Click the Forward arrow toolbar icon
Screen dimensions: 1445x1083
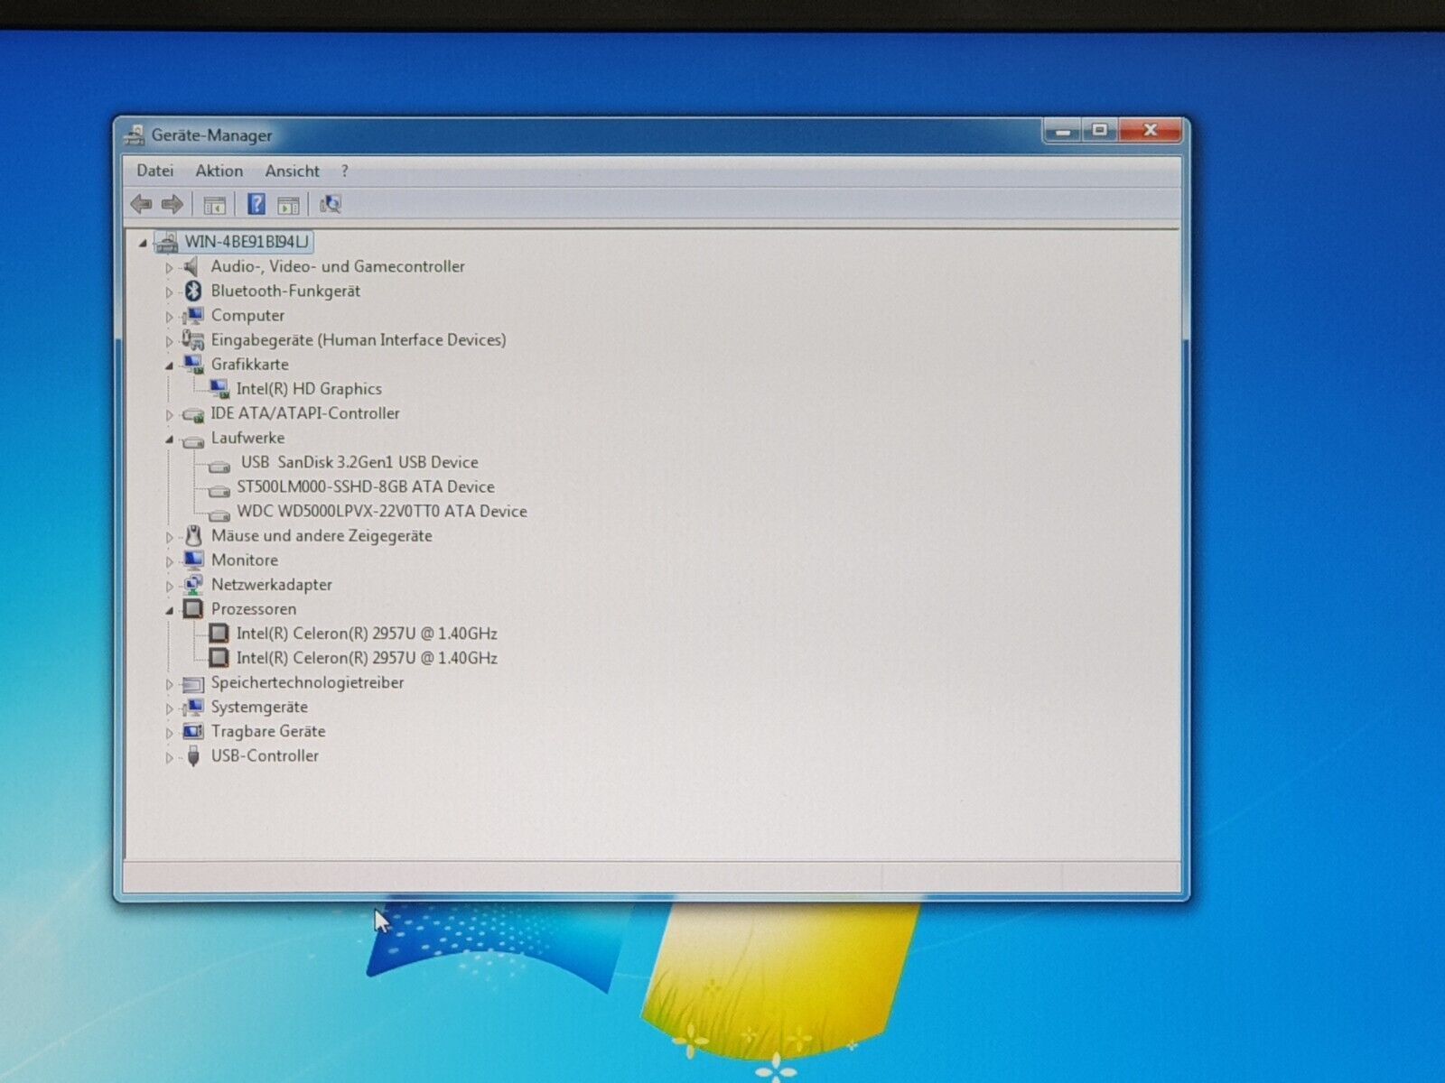pos(172,205)
